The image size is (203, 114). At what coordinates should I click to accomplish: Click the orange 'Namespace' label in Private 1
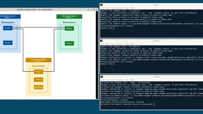38,66
